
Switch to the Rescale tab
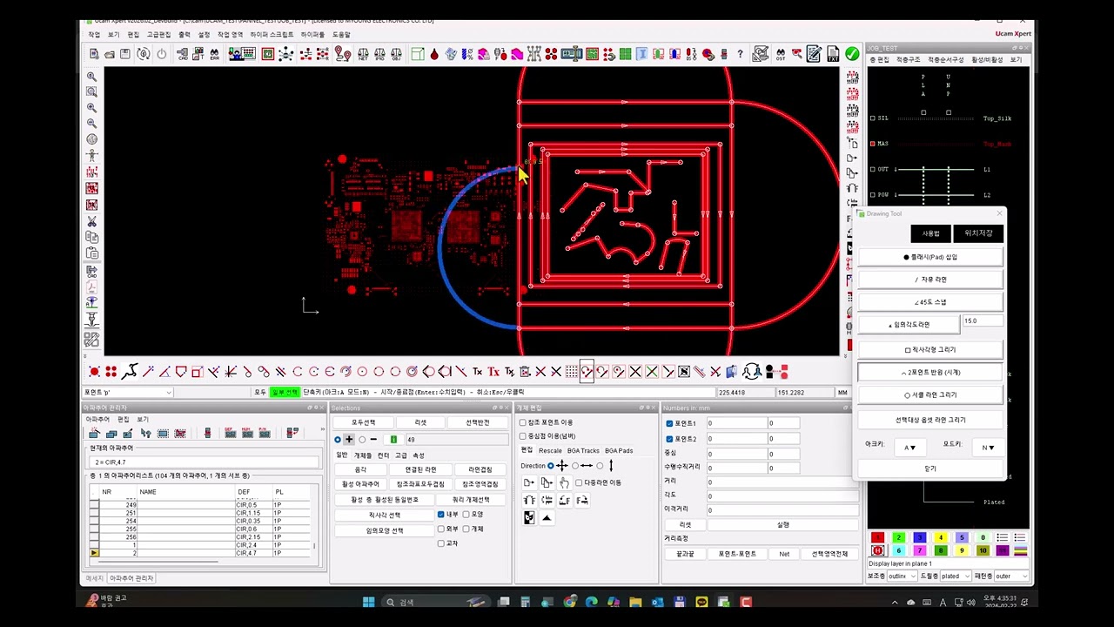pos(550,450)
